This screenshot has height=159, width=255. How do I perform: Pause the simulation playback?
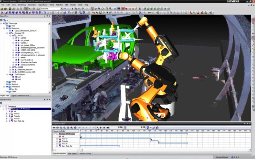(x=94, y=128)
